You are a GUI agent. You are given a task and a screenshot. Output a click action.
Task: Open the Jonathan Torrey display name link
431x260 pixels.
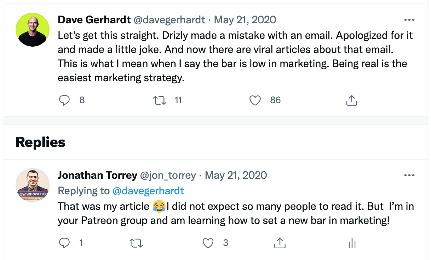(97, 175)
